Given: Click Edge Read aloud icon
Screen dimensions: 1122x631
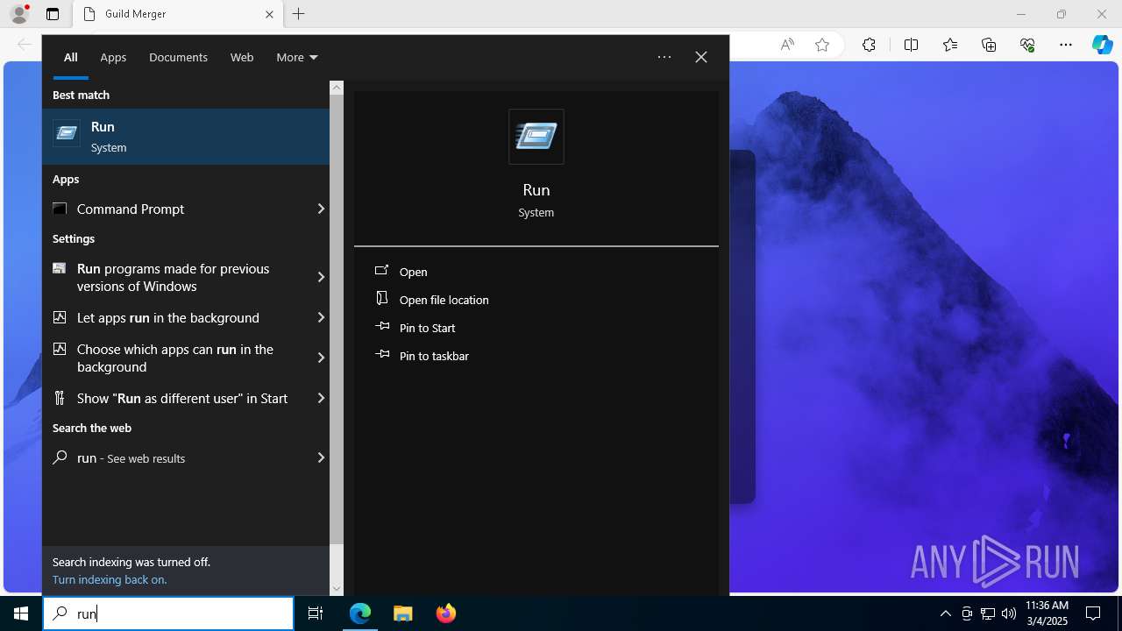Looking at the screenshot, I should (x=787, y=45).
